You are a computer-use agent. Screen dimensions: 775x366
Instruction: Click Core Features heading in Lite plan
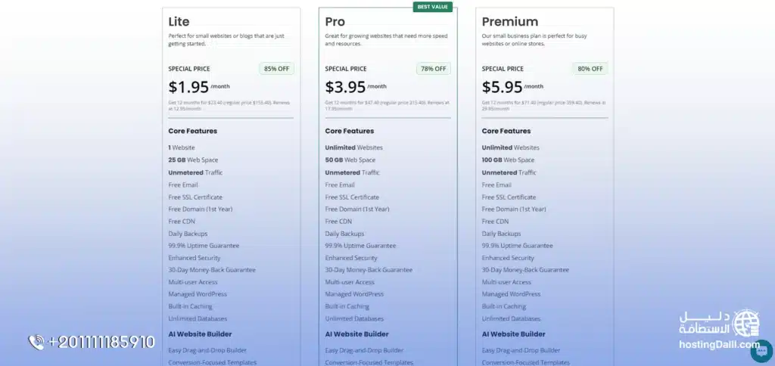192,131
